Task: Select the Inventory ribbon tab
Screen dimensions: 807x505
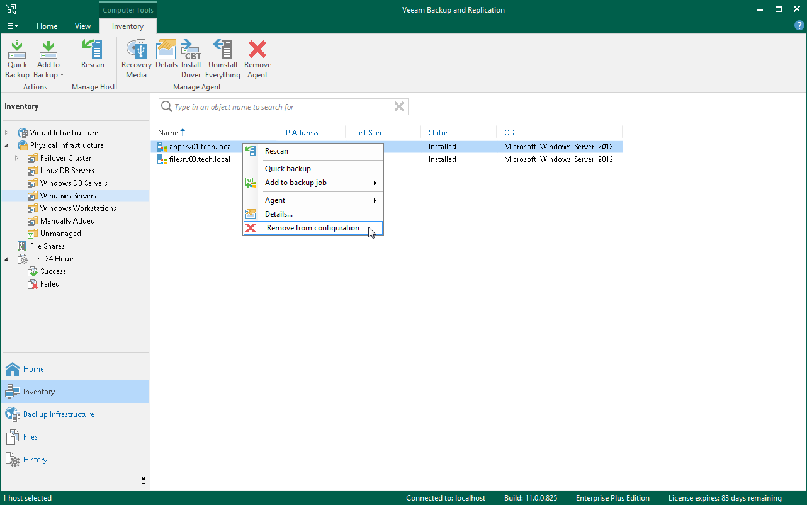Action: pos(128,26)
